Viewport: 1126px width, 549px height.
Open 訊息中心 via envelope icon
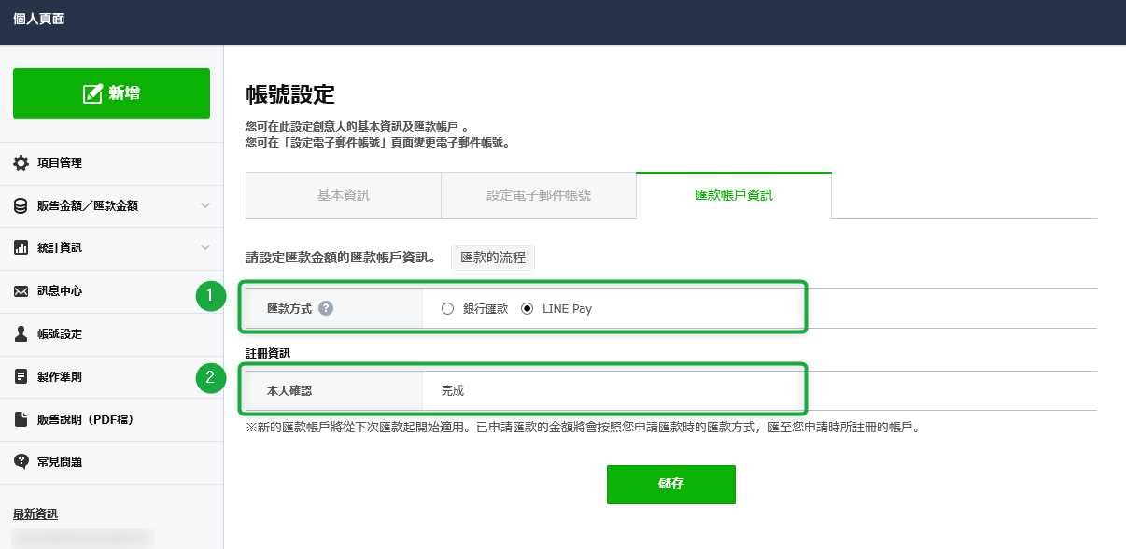tap(21, 291)
